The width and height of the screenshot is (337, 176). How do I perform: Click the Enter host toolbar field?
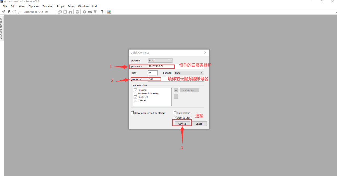[39, 12]
